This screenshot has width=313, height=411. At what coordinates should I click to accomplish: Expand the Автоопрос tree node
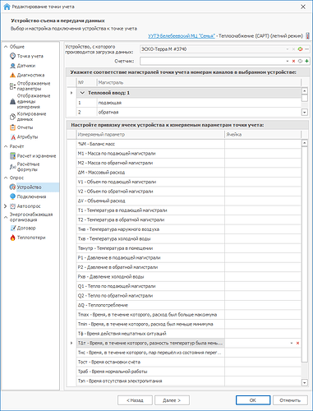(x=5, y=206)
